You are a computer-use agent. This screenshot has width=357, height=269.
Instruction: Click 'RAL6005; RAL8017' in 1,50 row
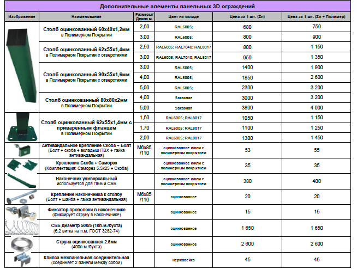click(183, 118)
